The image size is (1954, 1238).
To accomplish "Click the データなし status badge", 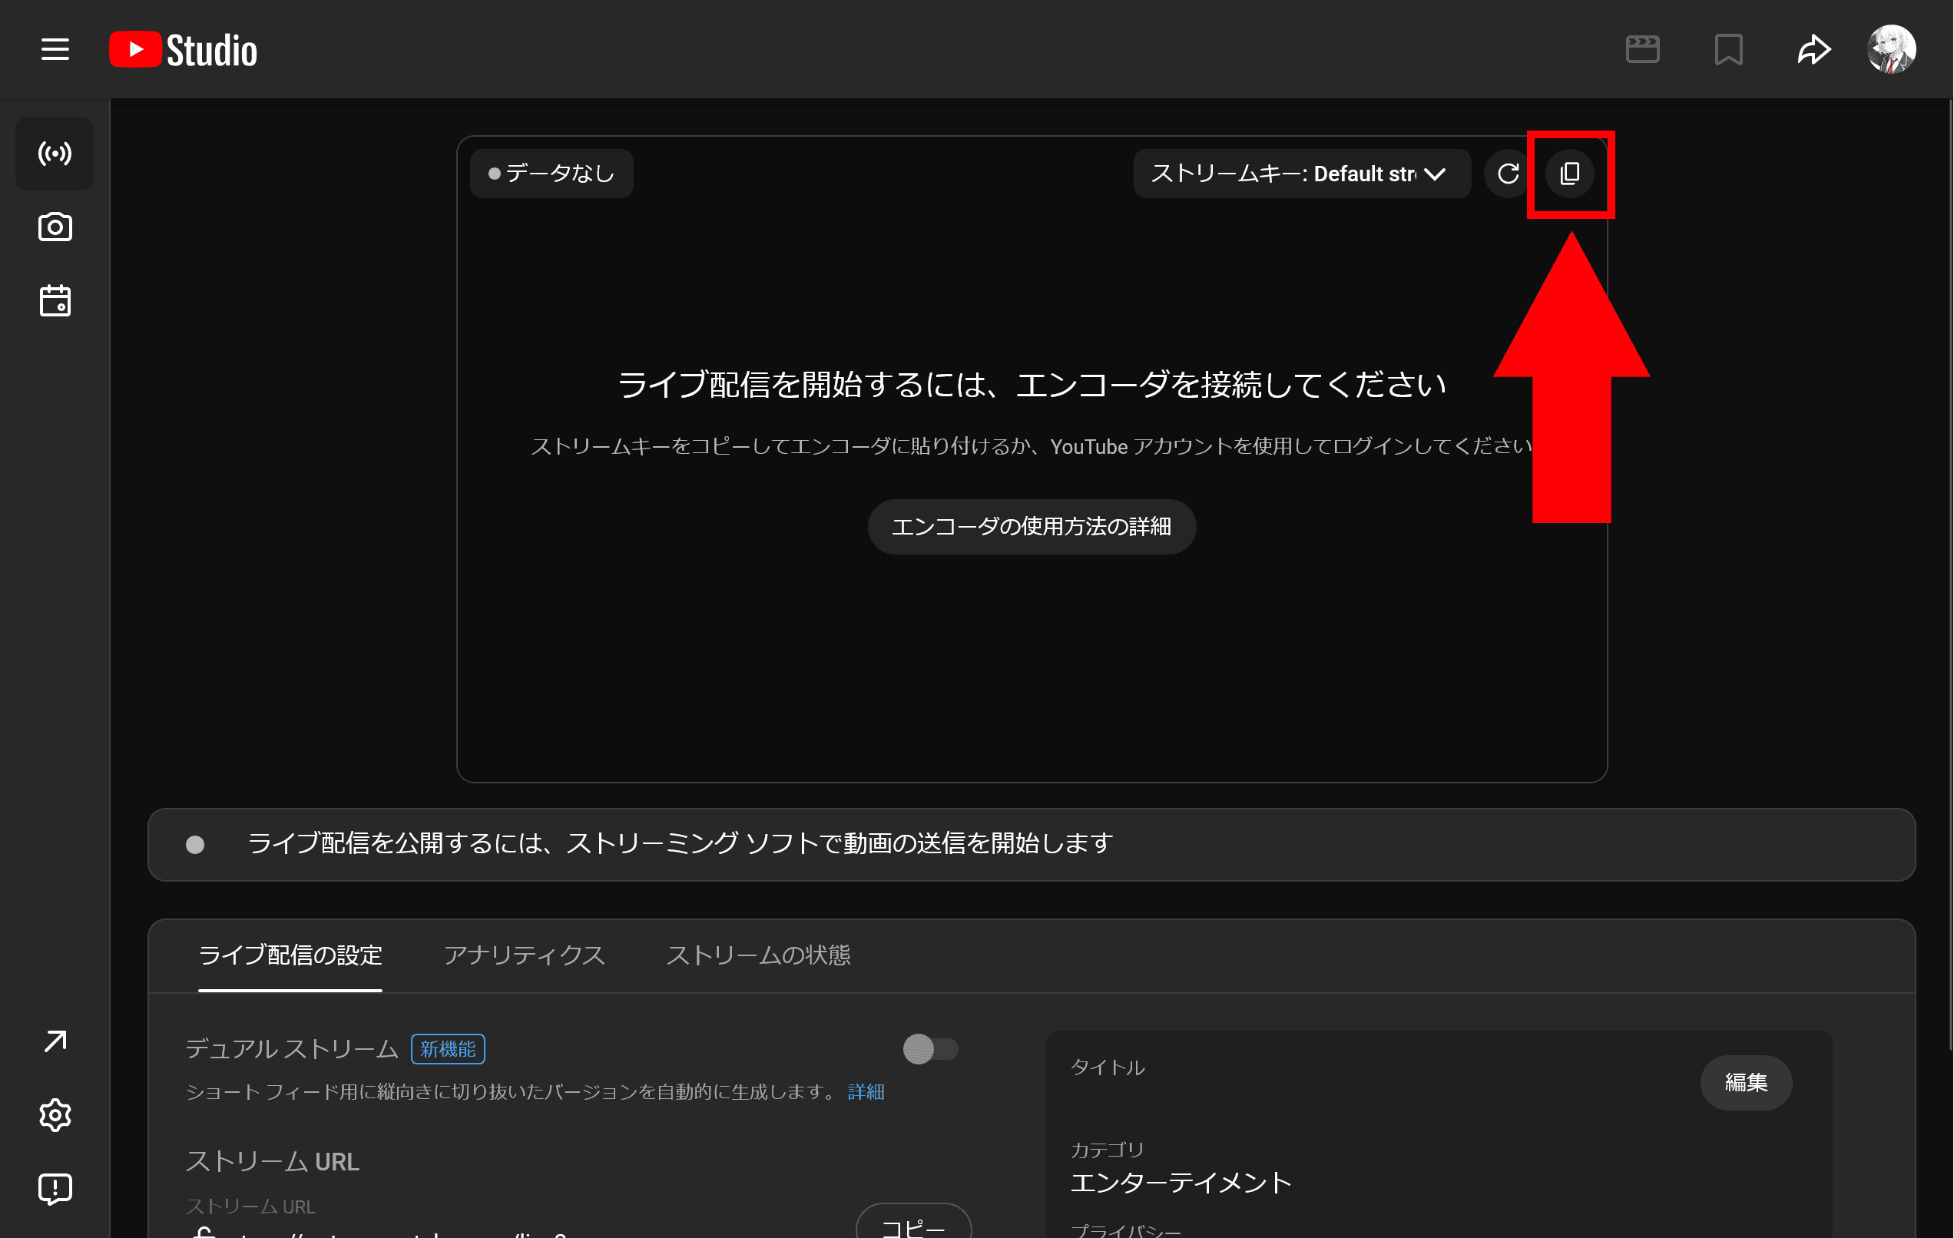I will pyautogui.click(x=551, y=174).
